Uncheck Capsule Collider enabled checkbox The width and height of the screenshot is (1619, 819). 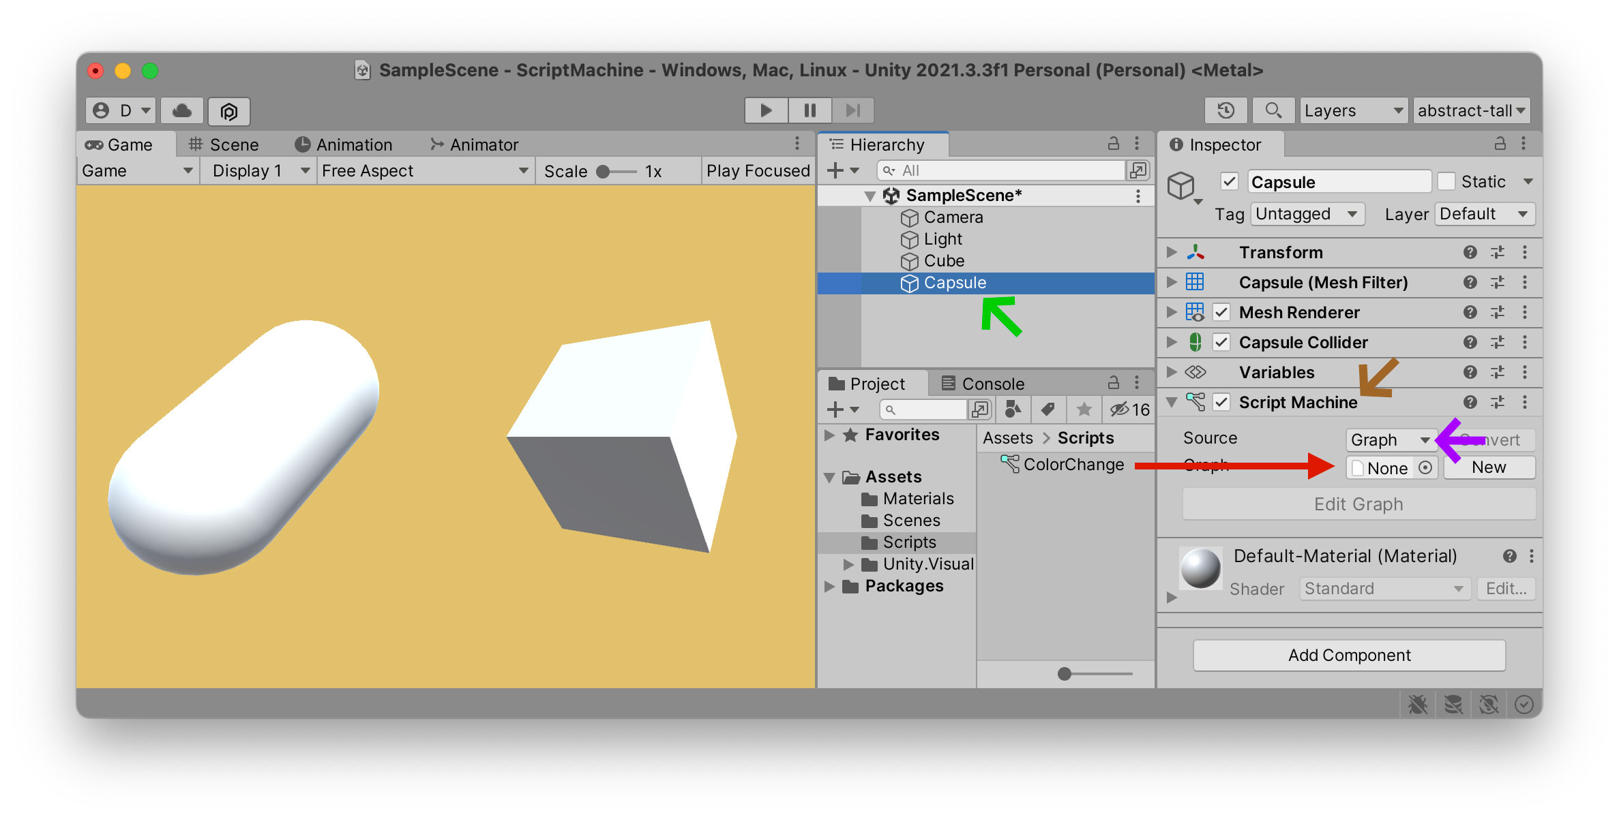pyautogui.click(x=1221, y=342)
